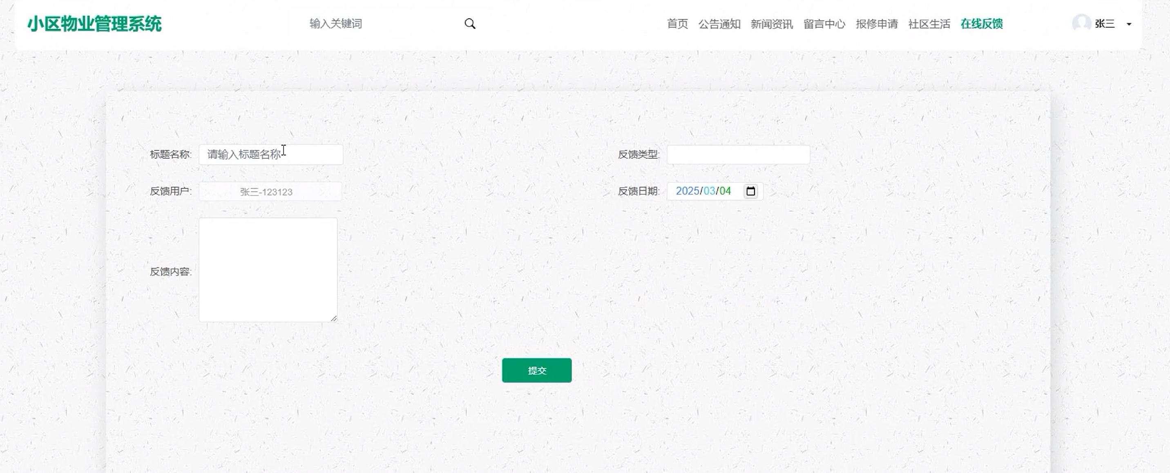Open the 公告通知 menu item
The image size is (1170, 473).
click(x=719, y=24)
